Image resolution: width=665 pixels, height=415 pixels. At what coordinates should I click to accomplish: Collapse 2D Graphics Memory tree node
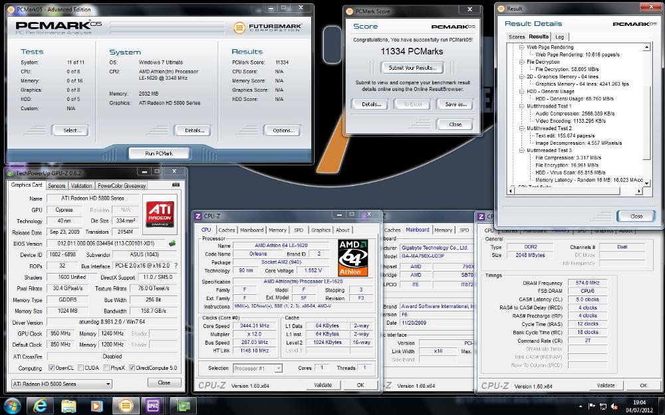[522, 76]
